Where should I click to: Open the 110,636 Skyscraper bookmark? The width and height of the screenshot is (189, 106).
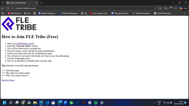[x=163, y=13]
